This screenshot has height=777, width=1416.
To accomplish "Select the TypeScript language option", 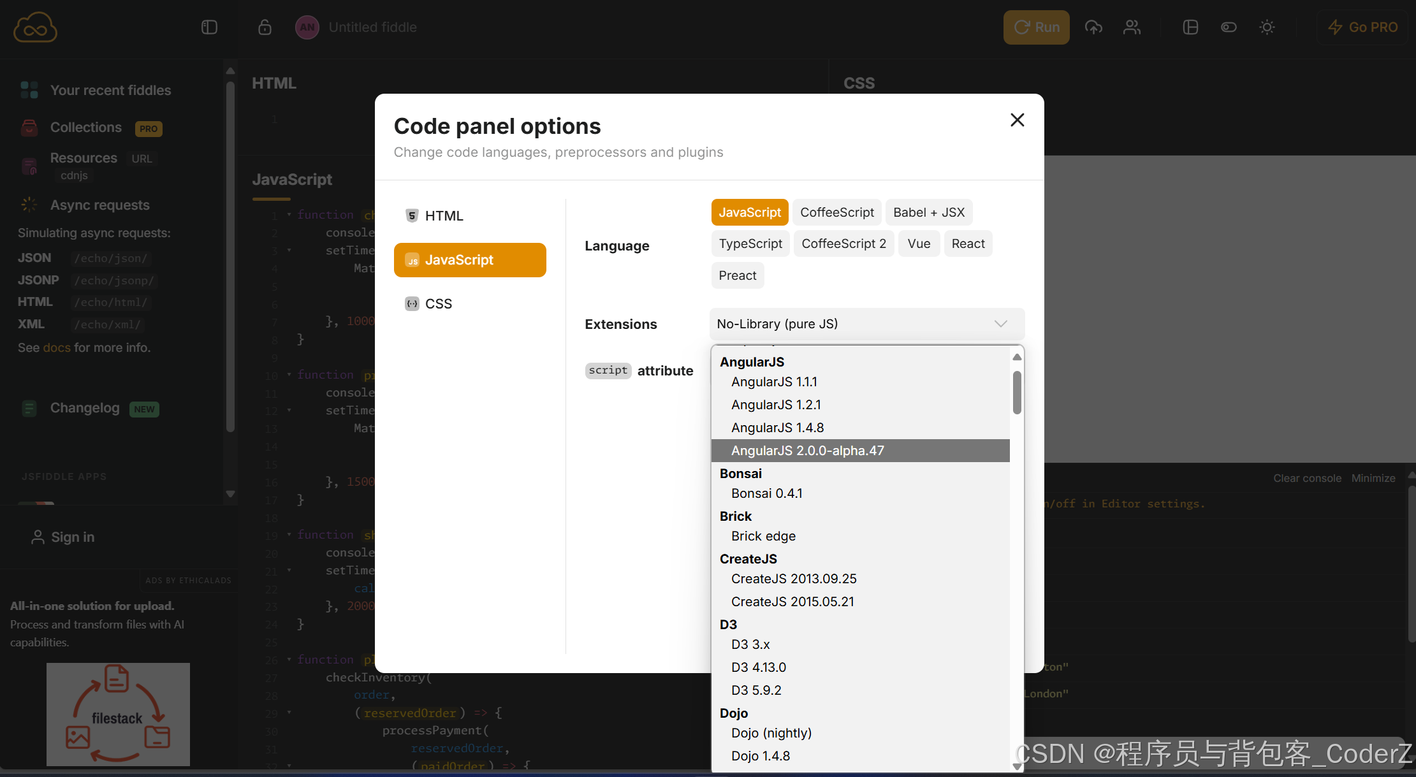I will coord(750,243).
